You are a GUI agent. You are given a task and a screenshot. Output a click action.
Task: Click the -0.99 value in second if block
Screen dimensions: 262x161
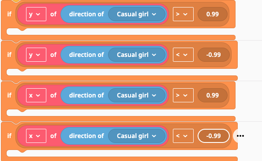(x=213, y=55)
